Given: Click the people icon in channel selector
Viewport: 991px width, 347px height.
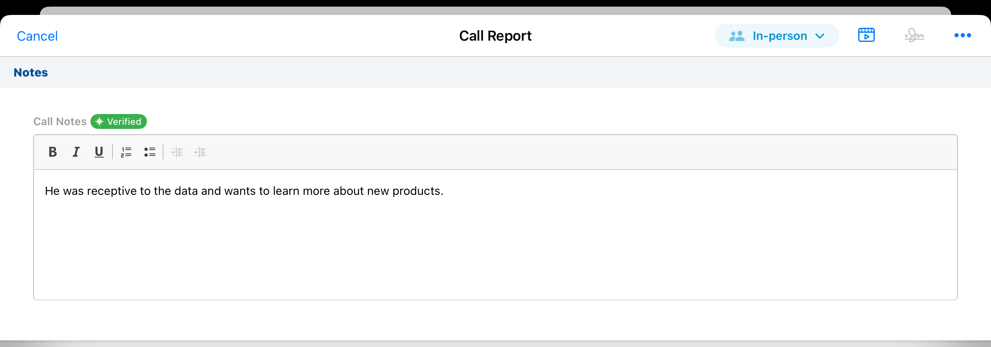Looking at the screenshot, I should 737,36.
